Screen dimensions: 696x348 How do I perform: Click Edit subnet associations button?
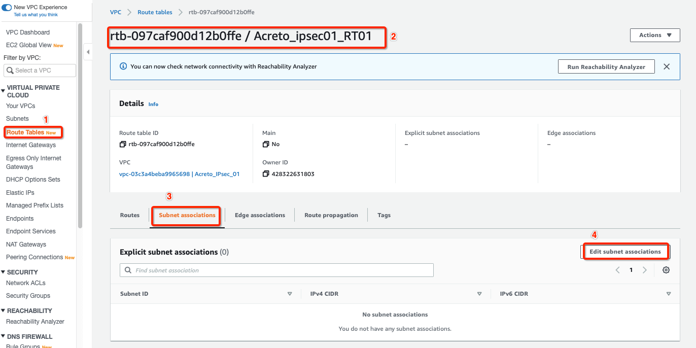pos(625,252)
